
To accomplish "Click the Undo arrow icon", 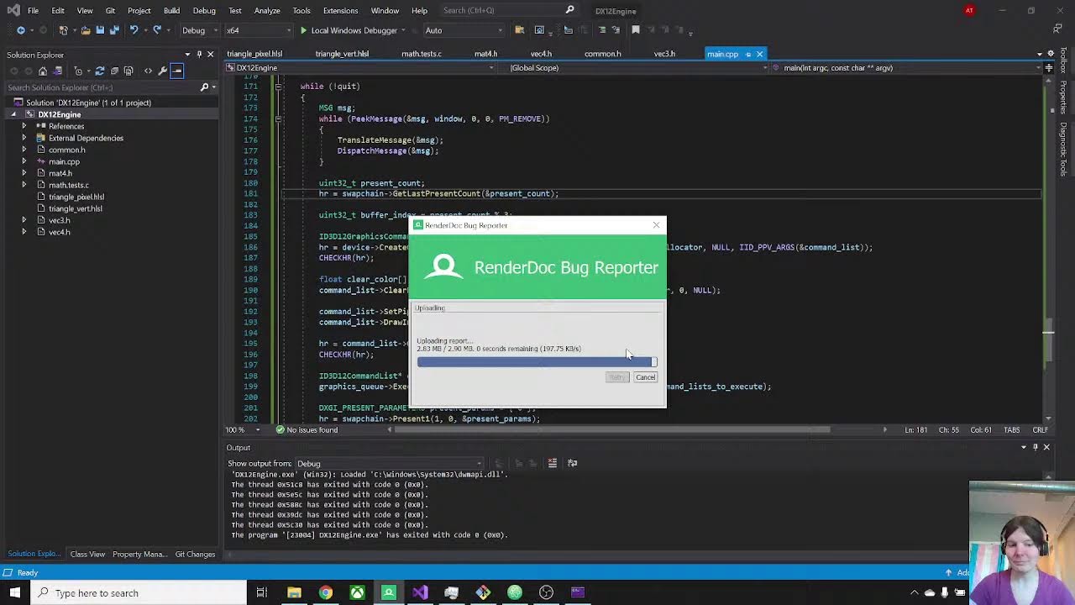I will 134,30.
